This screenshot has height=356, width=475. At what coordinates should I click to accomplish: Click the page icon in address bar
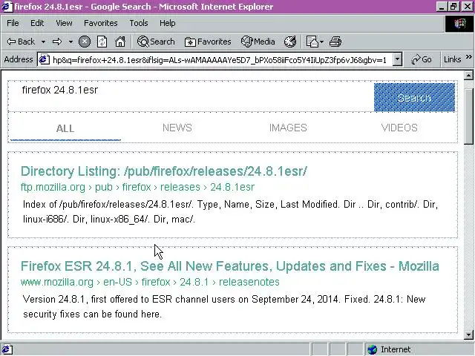44,59
